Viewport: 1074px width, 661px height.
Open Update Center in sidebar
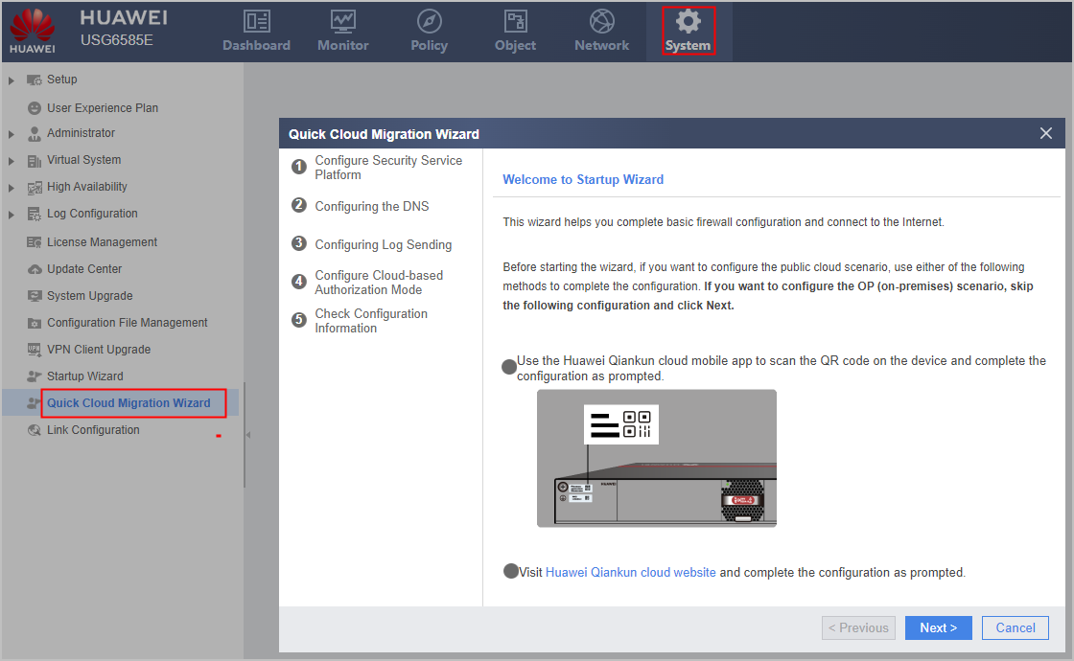(84, 269)
